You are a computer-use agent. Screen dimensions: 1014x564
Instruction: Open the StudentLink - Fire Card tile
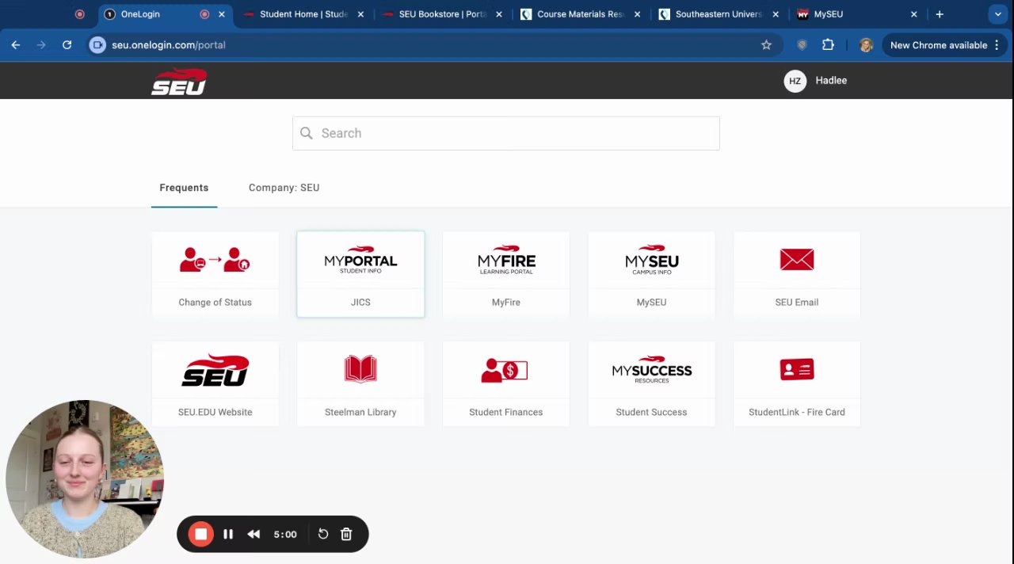796,384
